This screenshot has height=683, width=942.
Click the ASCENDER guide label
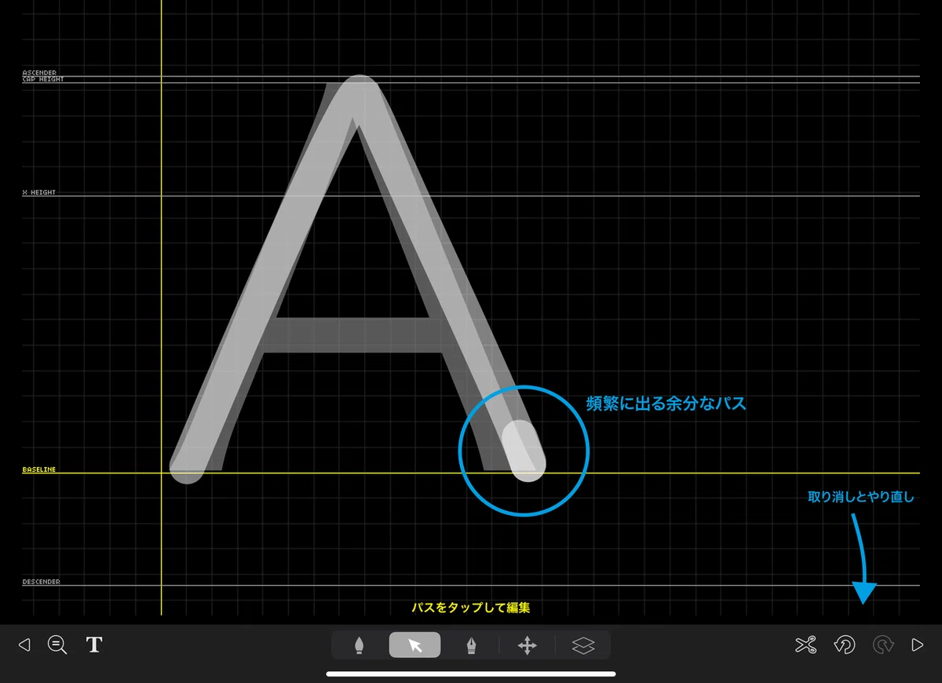tap(39, 73)
